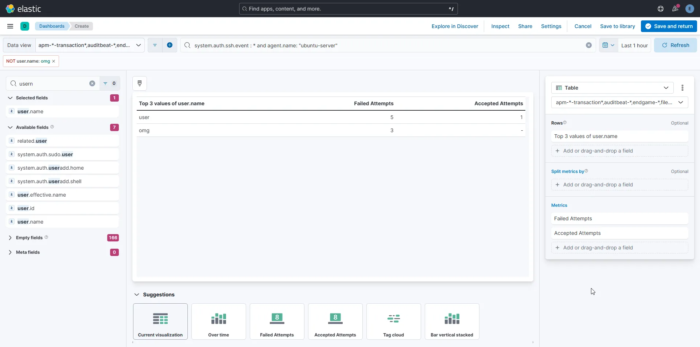This screenshot has width=700, height=347.
Task: Open the layer actions three-dot menu
Action: pos(682,88)
